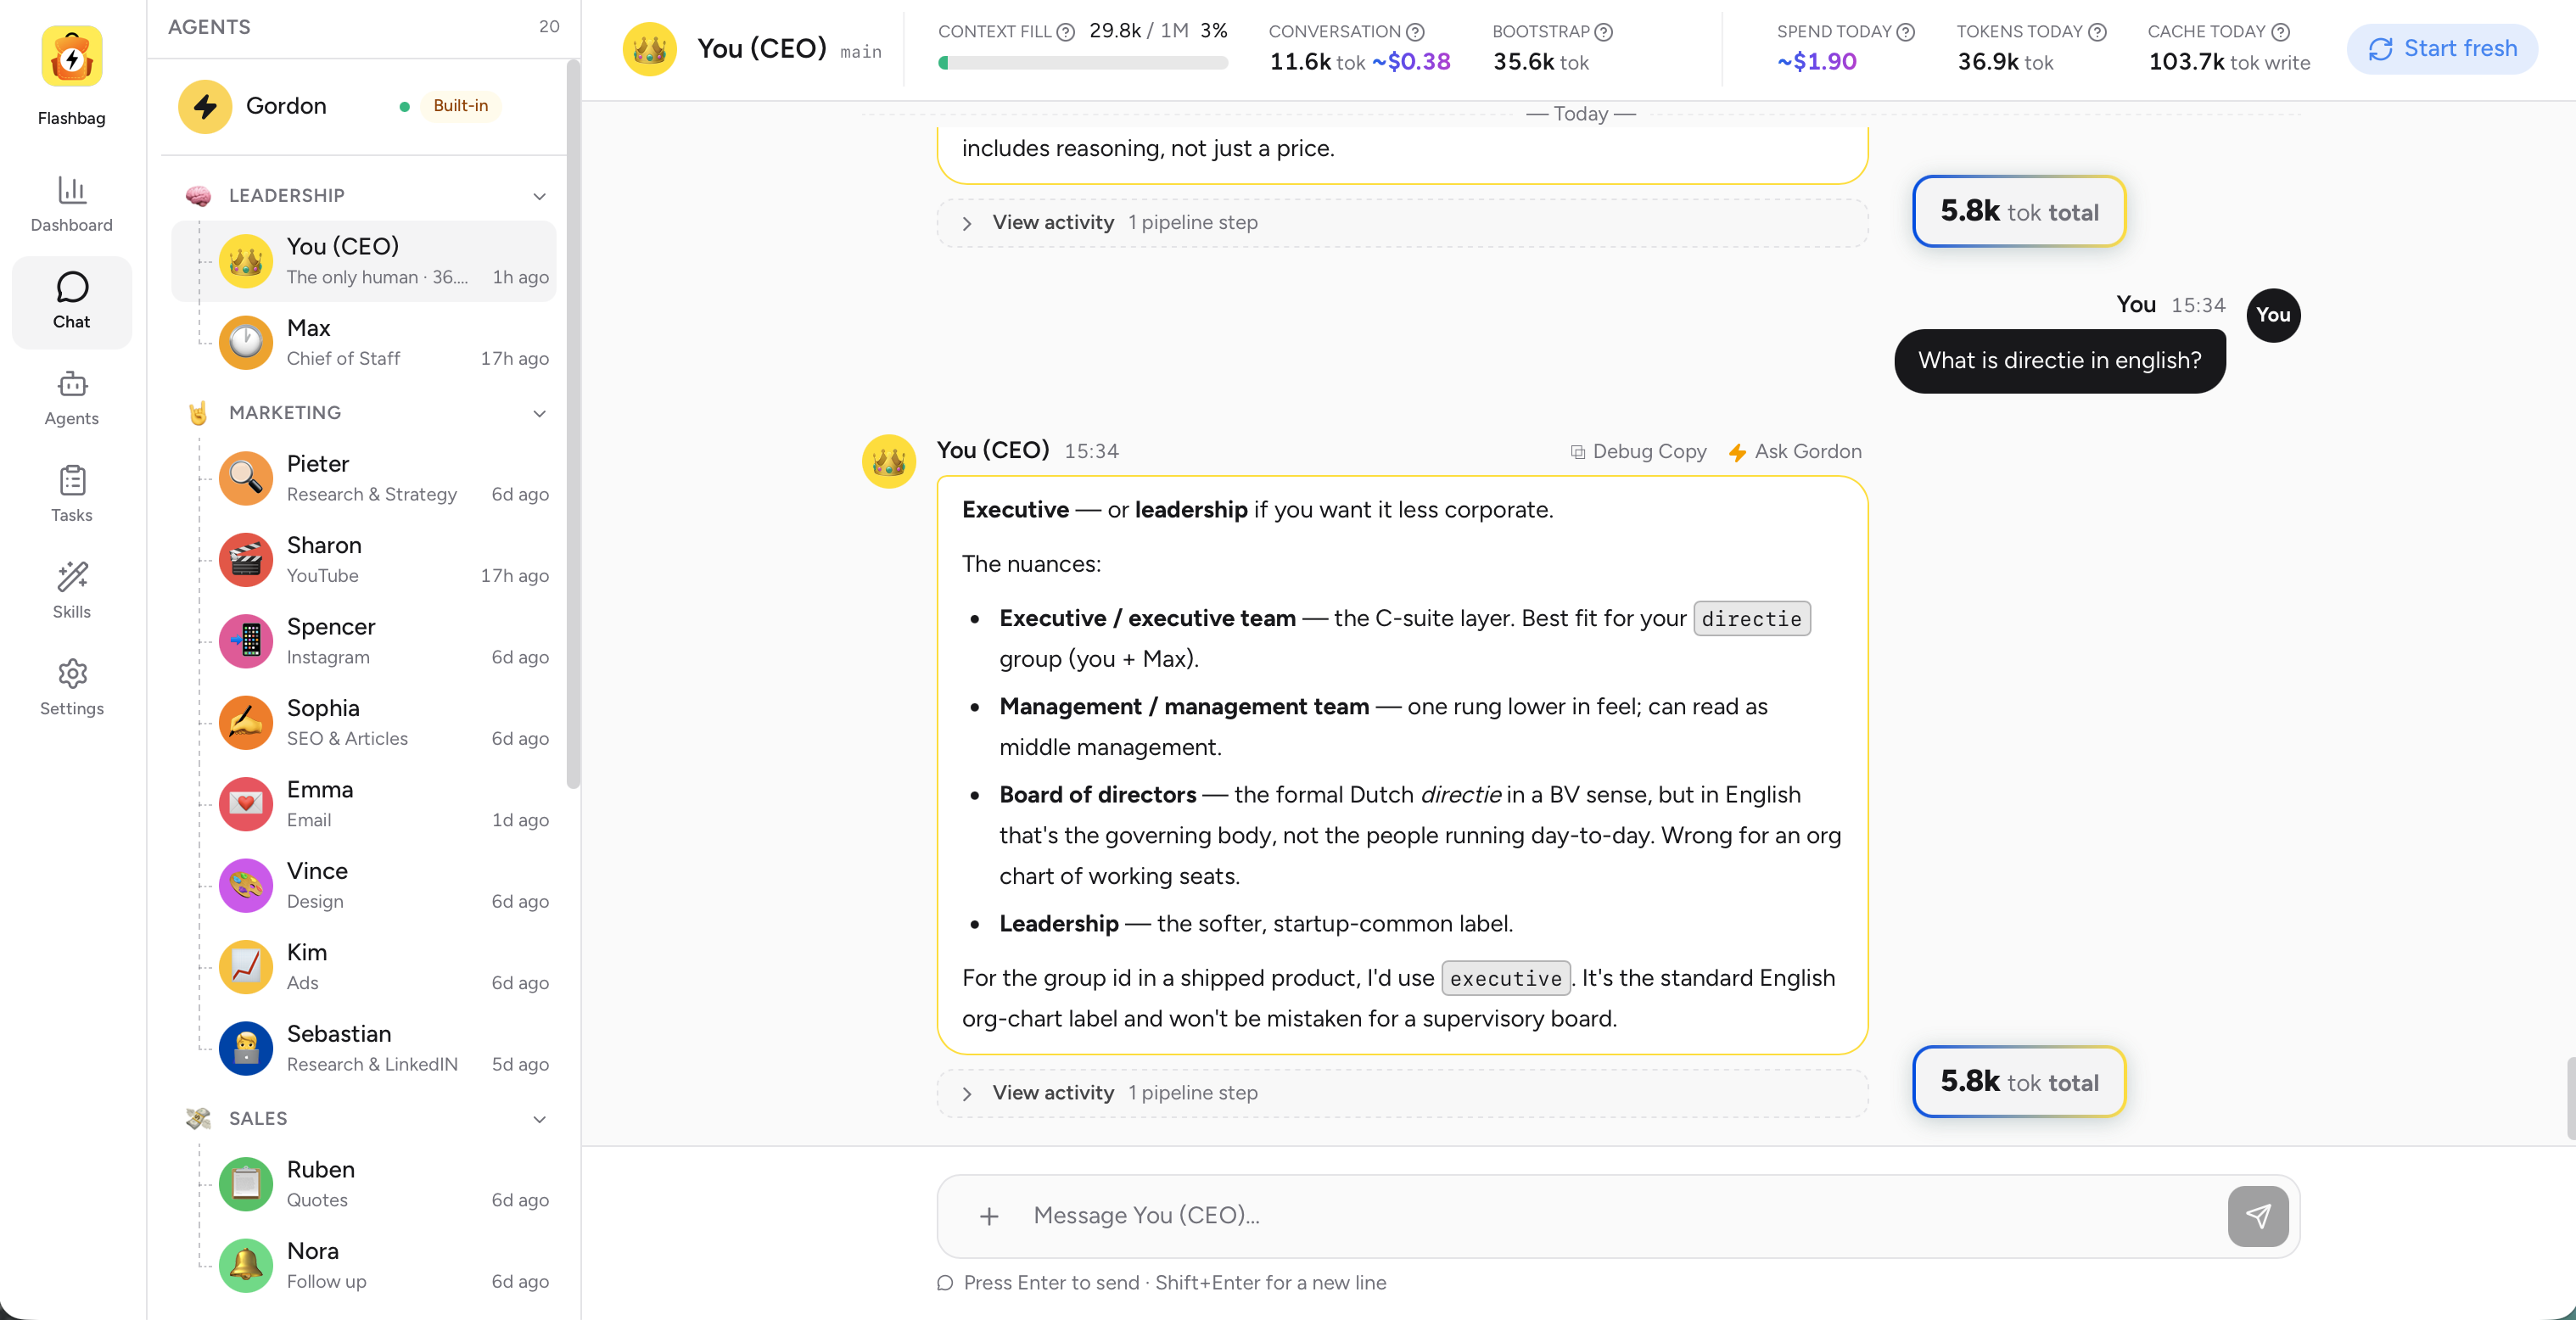Click the Flashbag app logo
Image resolution: width=2576 pixels, height=1320 pixels.
[71, 57]
